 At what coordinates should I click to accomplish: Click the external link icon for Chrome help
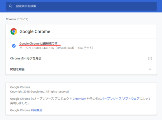click(x=150, y=58)
